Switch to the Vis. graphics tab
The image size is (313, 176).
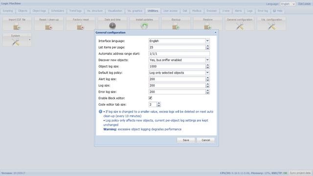(135, 11)
